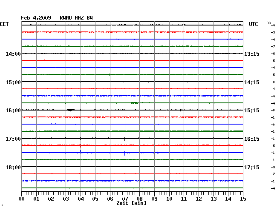Viewport: 277px width, 210px height.
Task: Click minute tick label 07
Action: [125, 199]
